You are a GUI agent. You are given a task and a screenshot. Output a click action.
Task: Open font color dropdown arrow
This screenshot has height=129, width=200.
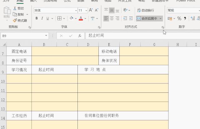click(85, 18)
